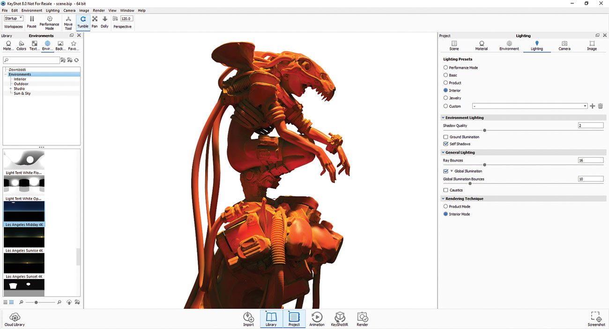Switch library to list view
Image resolution: width=609 pixels, height=329 pixels.
(x=6, y=302)
